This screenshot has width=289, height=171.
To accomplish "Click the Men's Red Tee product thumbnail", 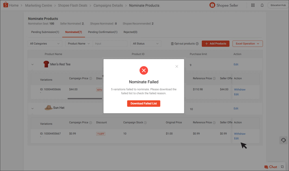I will coord(46,64).
